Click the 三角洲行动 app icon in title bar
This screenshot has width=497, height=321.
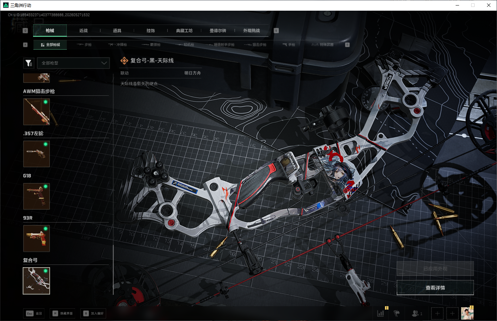(6, 5)
